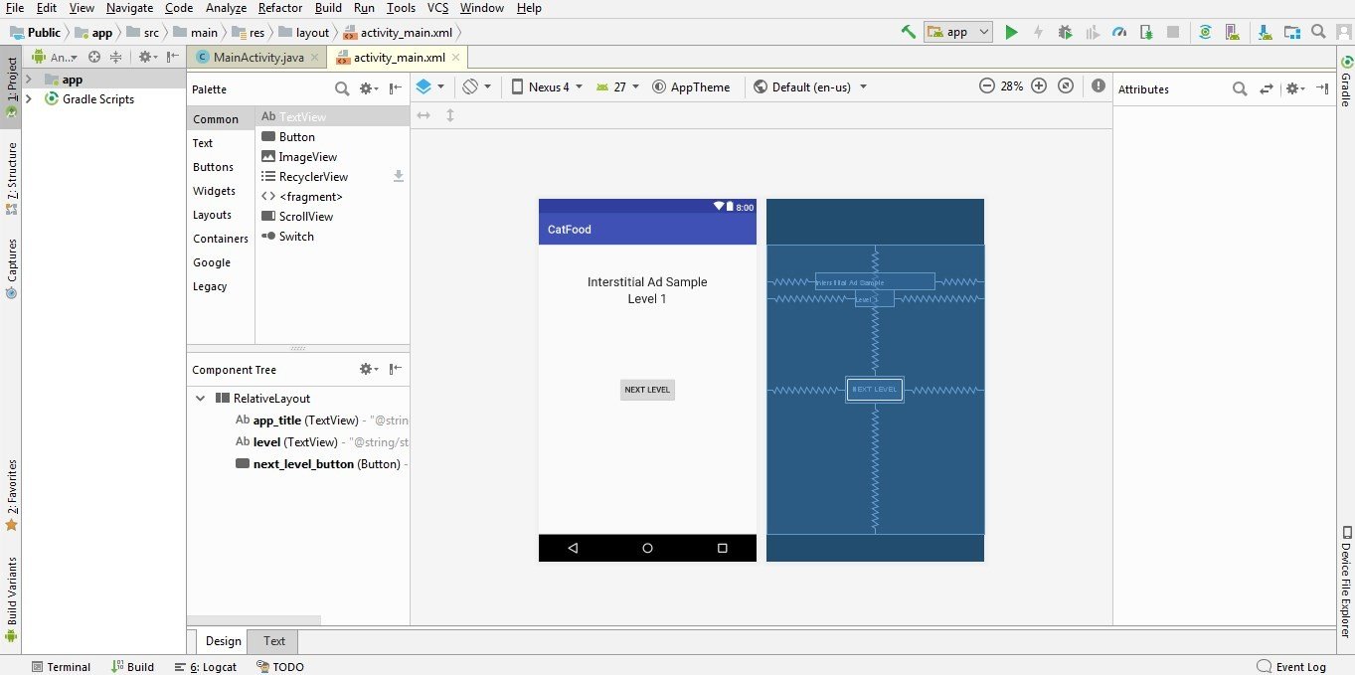The image size is (1355, 675).
Task: Zoom out the design with minus icon
Action: 987,86
